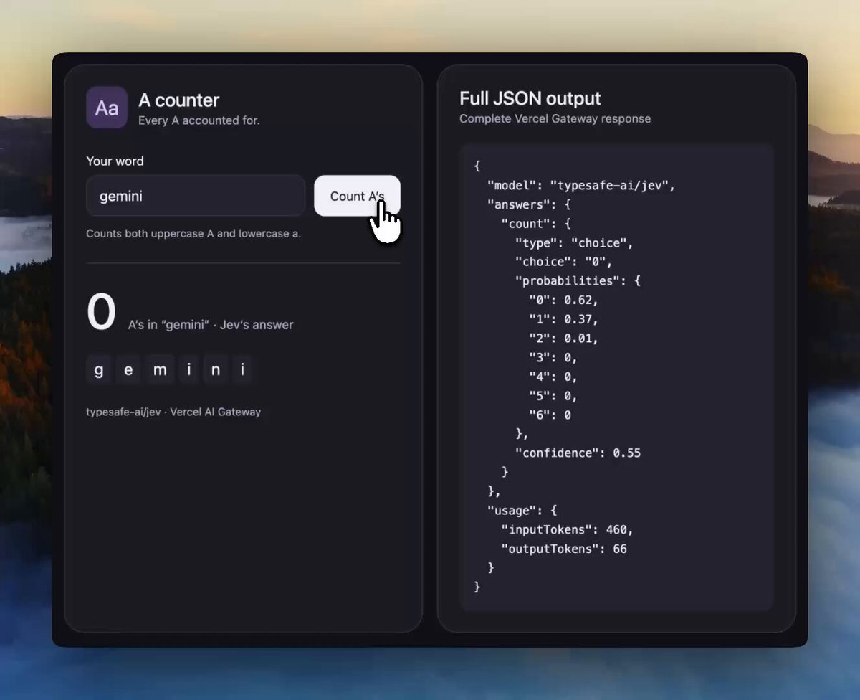
Task: Select the letter tile 'g'
Action: tap(99, 370)
